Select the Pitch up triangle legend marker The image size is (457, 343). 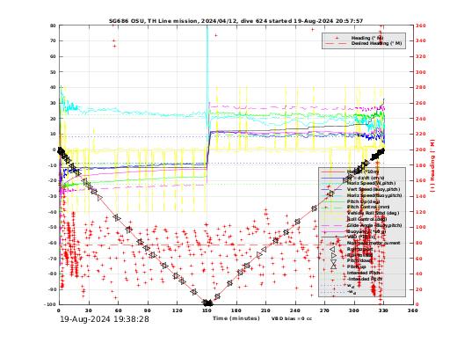tap(333, 266)
